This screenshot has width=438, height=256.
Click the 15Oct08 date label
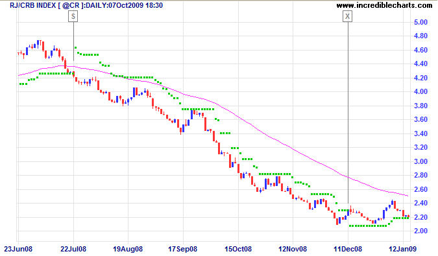238,249
